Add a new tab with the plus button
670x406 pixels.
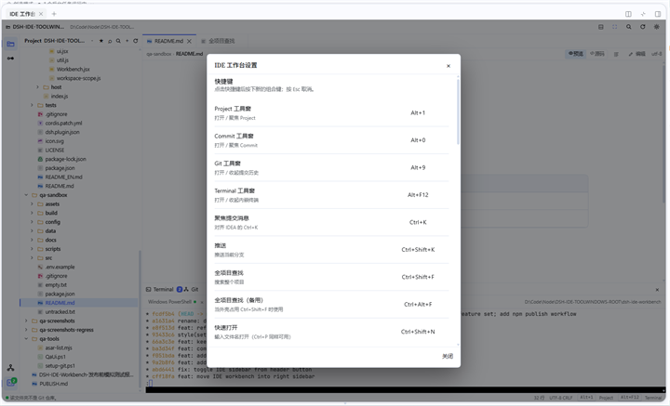[54, 14]
